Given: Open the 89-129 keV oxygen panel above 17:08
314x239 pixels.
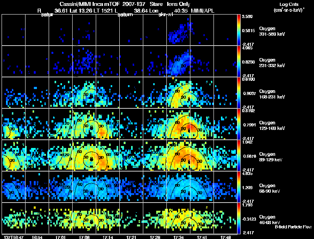Looking at the screenshot, I should click(84, 155).
